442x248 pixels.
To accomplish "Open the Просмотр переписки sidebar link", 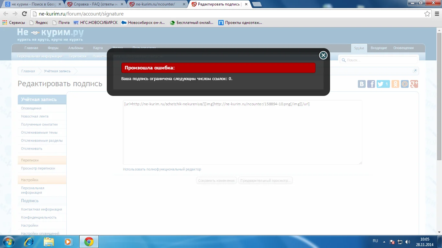I will (38, 168).
